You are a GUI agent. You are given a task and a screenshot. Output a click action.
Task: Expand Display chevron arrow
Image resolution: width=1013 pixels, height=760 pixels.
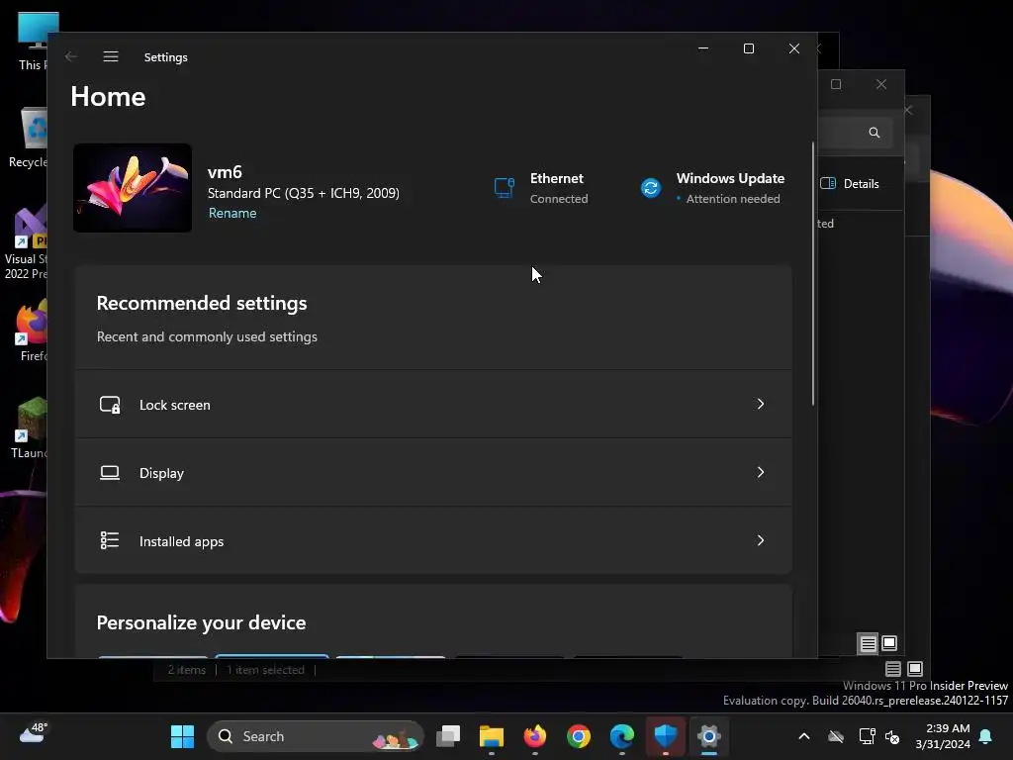[761, 472]
